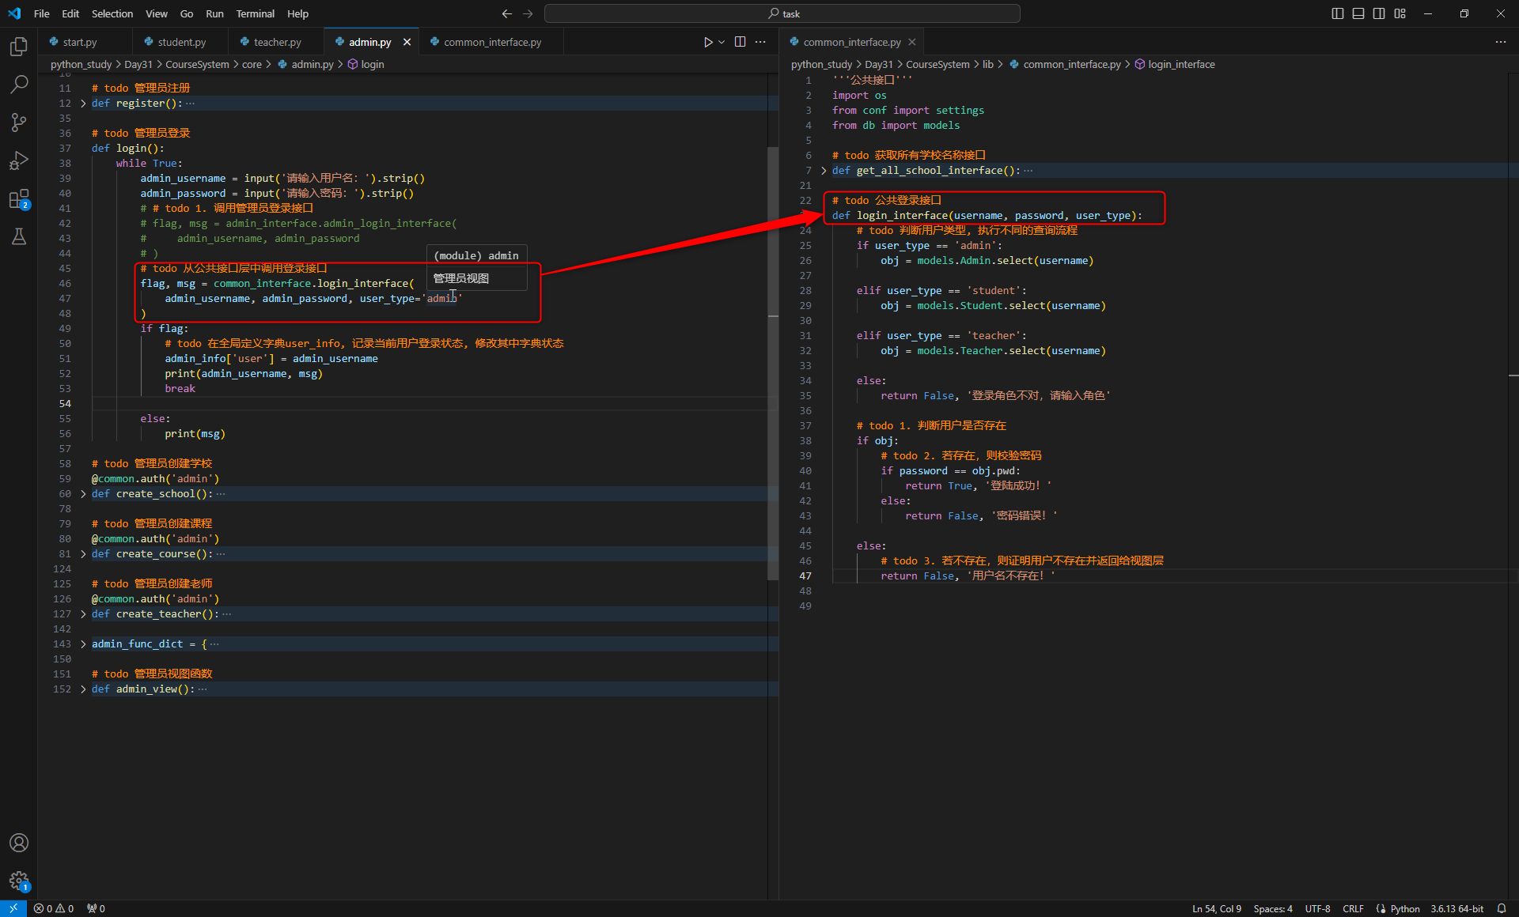Open the Source Control view

click(x=19, y=122)
